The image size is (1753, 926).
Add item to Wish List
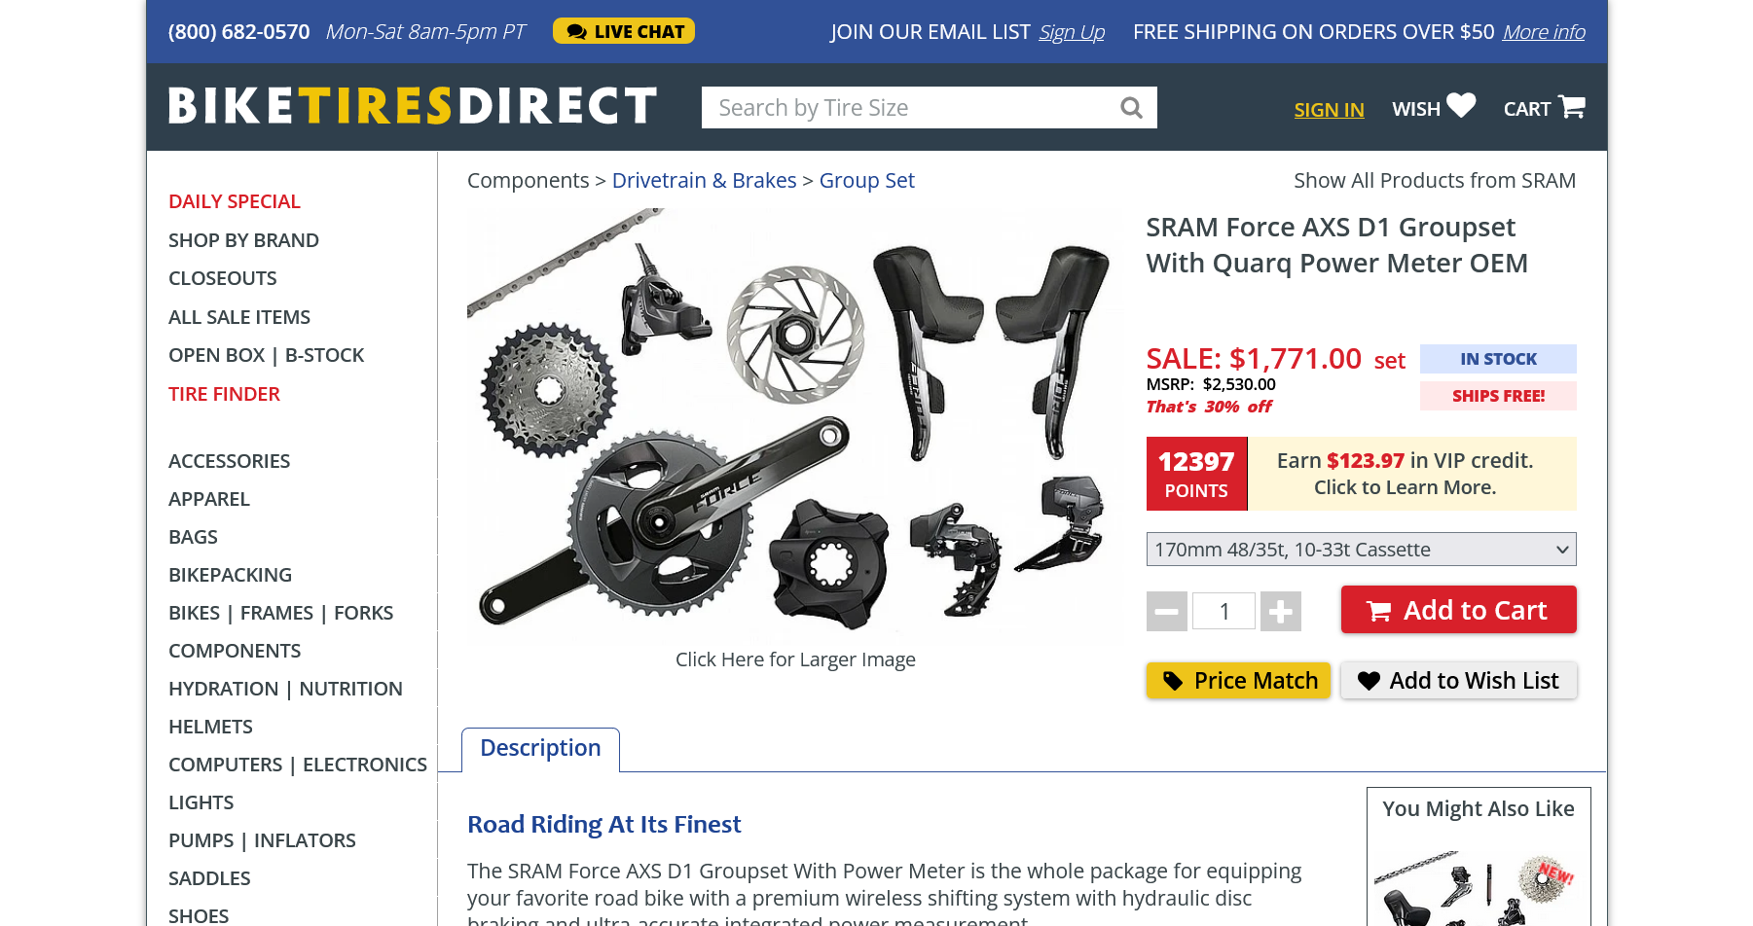tap(1459, 681)
